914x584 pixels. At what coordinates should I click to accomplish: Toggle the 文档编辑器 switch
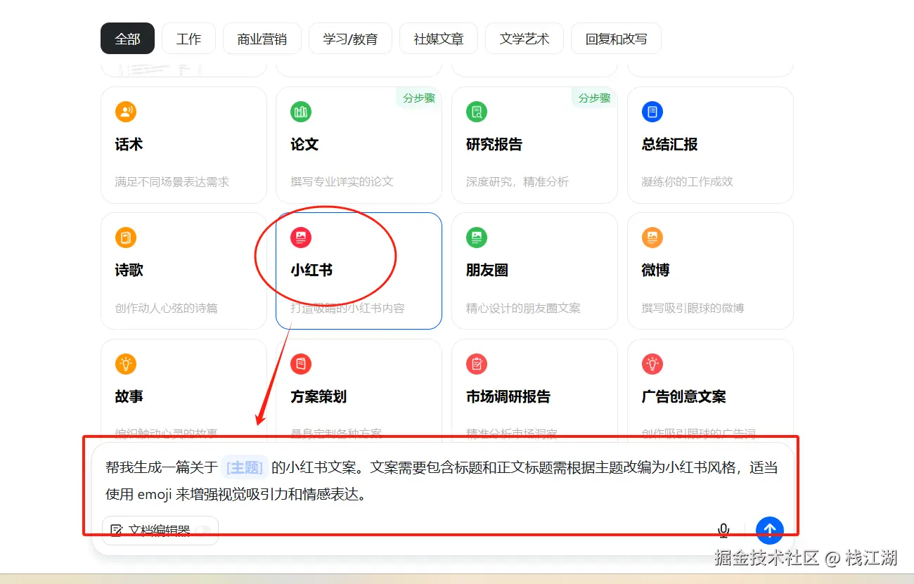(x=203, y=531)
